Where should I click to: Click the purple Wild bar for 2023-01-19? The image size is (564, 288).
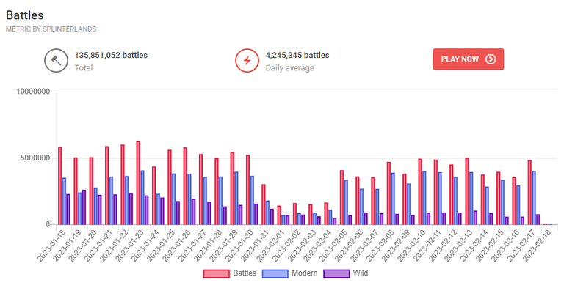[84, 207]
